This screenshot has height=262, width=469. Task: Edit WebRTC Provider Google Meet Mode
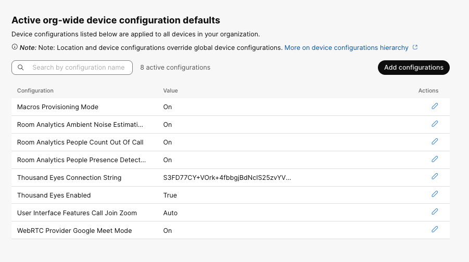(435, 230)
